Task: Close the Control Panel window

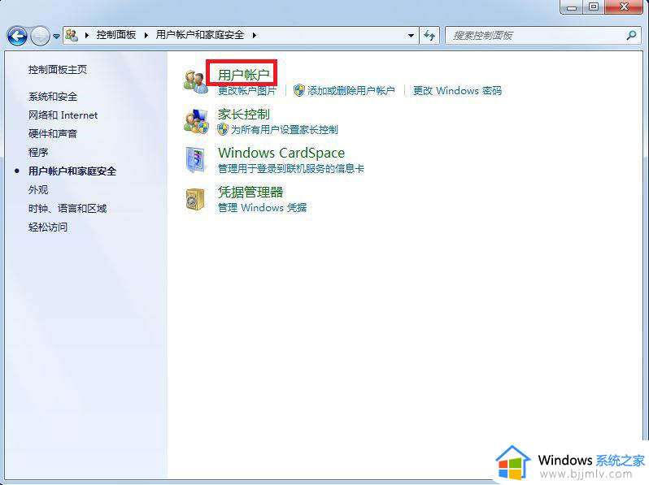Action: tap(624, 7)
